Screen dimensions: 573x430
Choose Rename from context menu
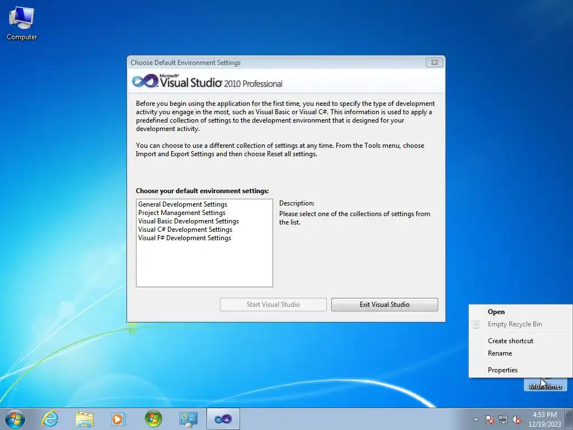pos(521,353)
